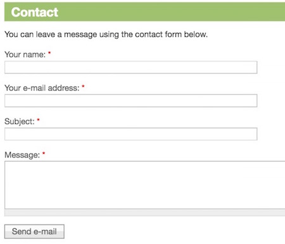Click inside the Message text area

145,185
